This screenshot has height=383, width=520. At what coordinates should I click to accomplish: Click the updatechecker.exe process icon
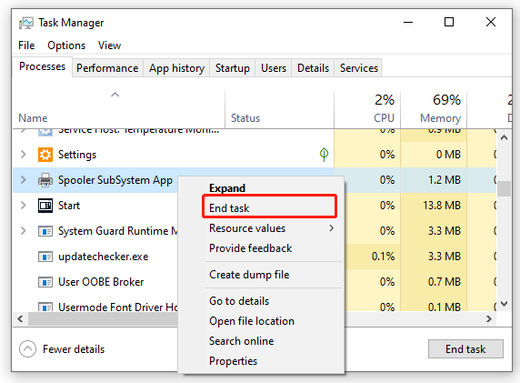[x=45, y=257]
